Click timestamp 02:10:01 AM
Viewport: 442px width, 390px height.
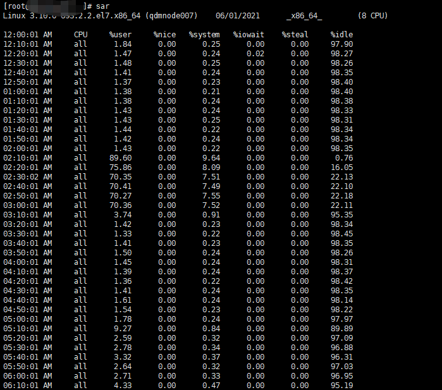28,158
